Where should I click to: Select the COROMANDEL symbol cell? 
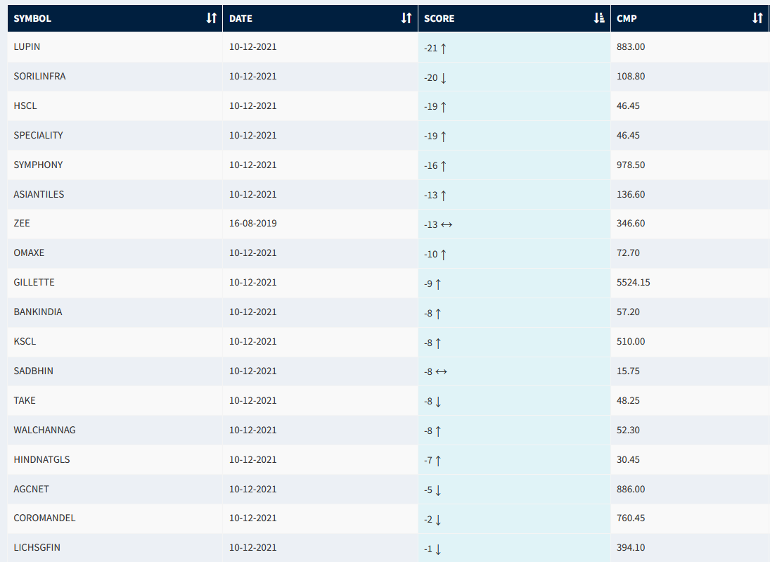coord(115,518)
